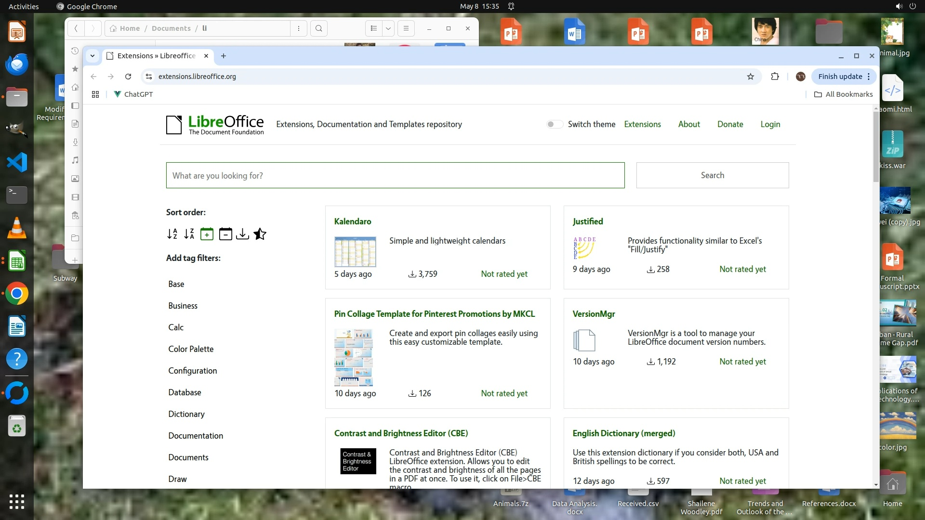Sort extensions by star rating
925x520 pixels.
click(260, 234)
